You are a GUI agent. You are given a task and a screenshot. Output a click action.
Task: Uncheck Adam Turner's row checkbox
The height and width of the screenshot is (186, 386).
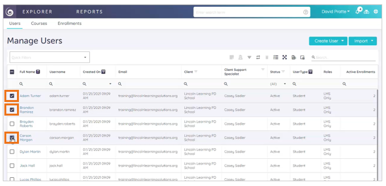(x=12, y=96)
